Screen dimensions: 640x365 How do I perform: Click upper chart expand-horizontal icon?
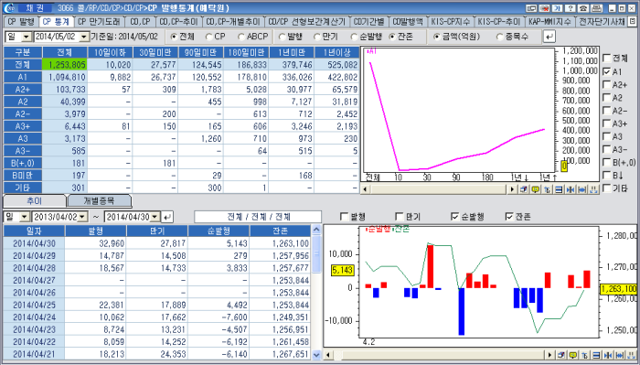pos(582,189)
